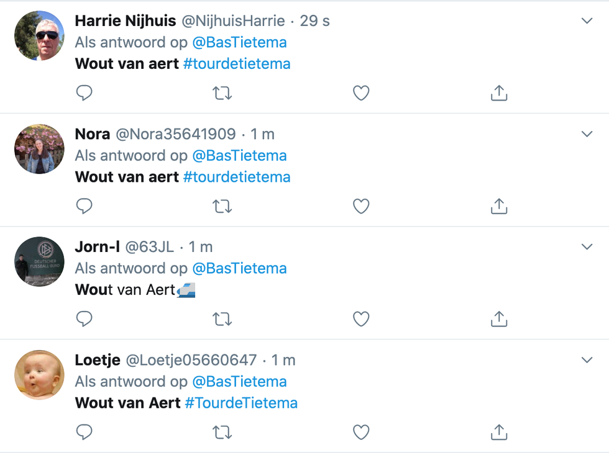Open Loetje's profile via the display name
This screenshot has height=453, width=609.
click(98, 361)
